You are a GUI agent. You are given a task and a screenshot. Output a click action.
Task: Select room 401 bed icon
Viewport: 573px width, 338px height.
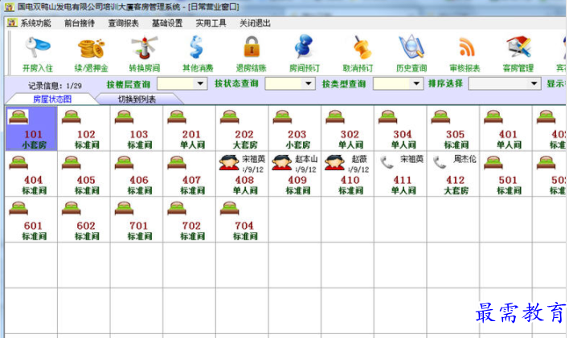pos(493,117)
